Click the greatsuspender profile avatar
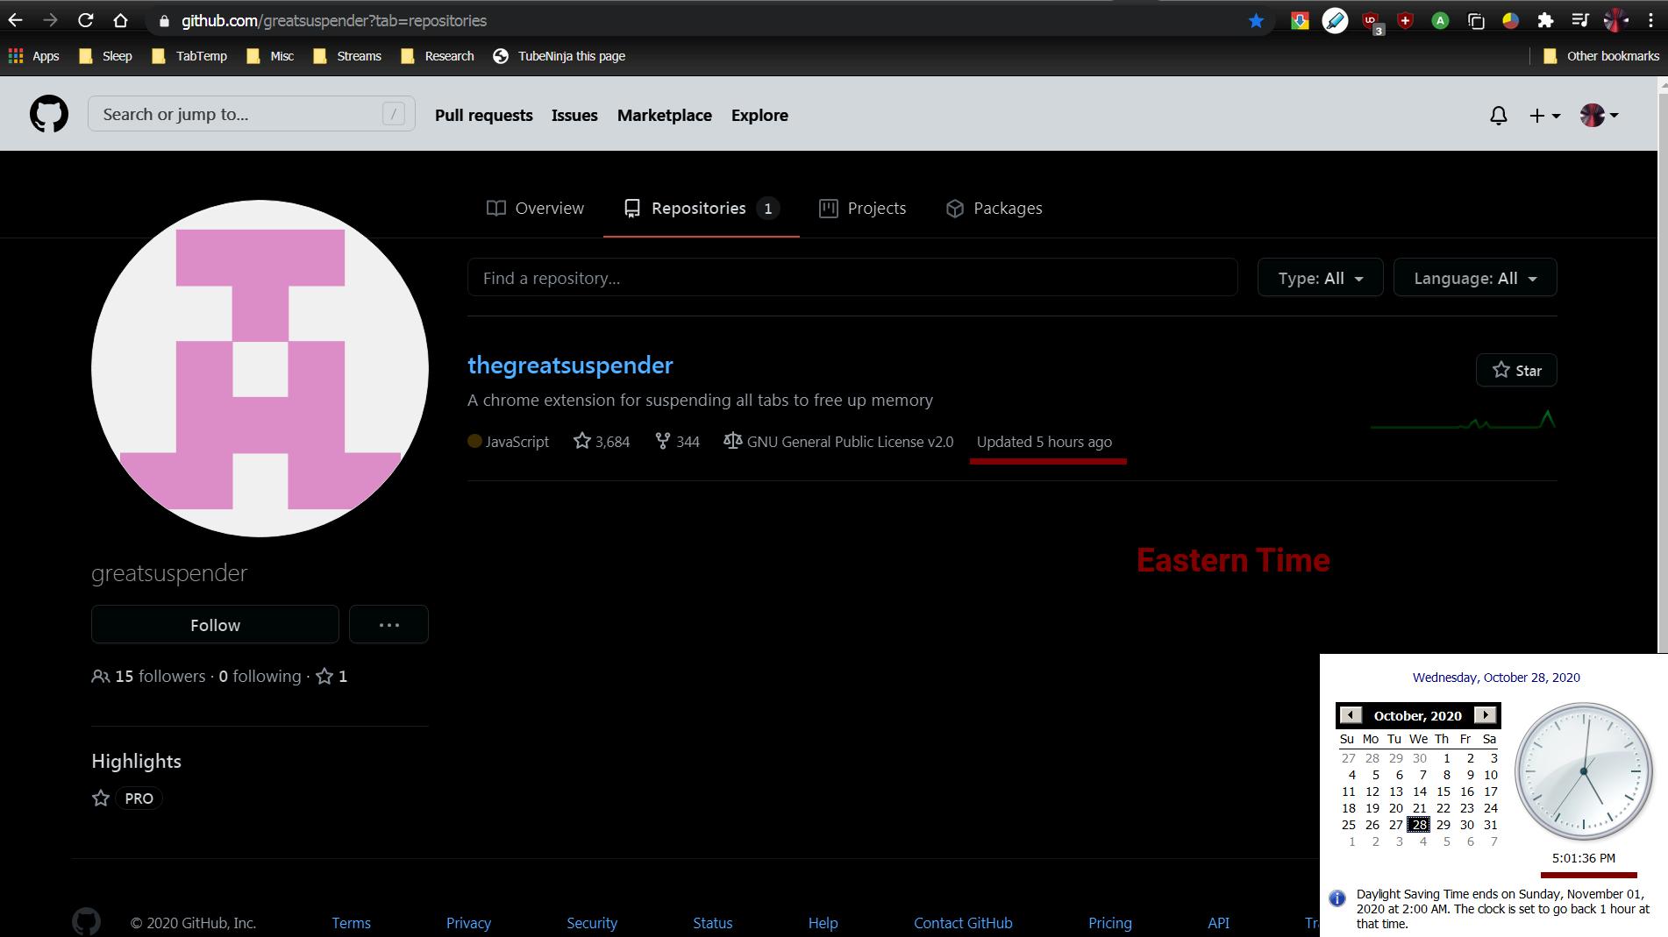 point(260,368)
